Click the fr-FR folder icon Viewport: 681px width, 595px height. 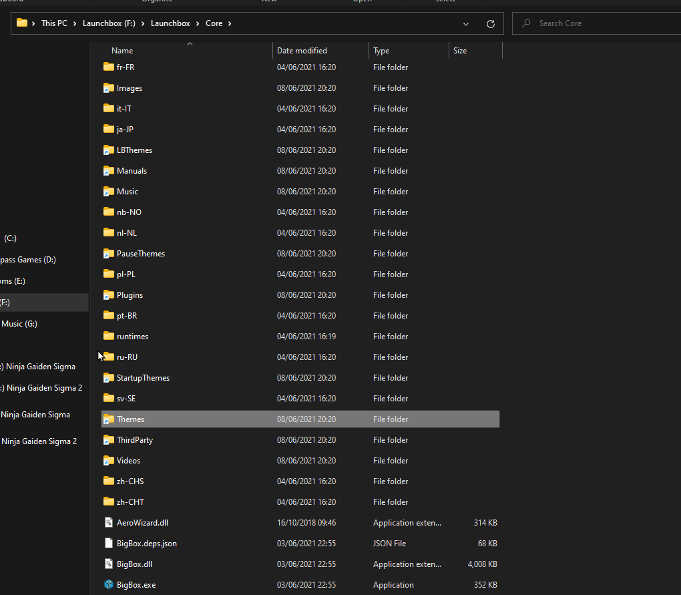109,67
